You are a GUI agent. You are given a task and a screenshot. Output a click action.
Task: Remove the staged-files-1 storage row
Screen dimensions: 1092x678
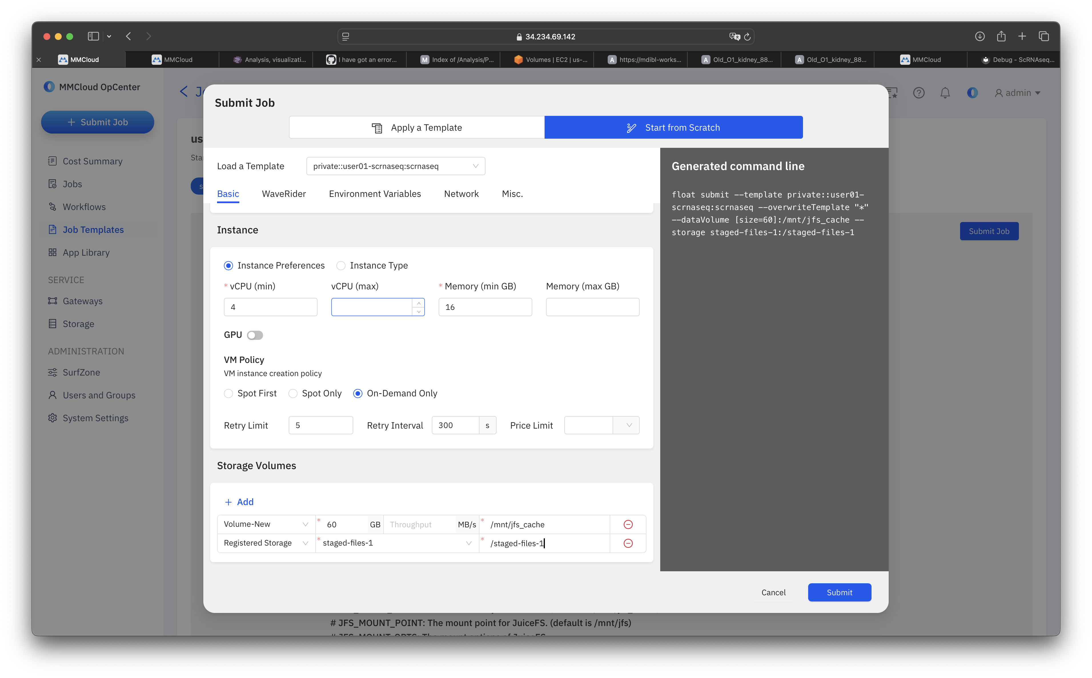click(x=628, y=543)
